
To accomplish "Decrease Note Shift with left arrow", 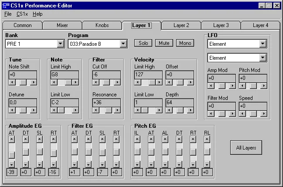I will pyautogui.click(x=12, y=82).
